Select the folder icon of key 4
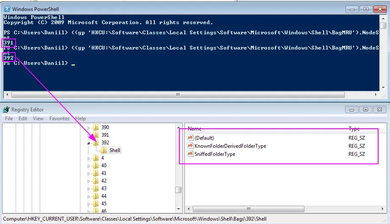 click(x=96, y=158)
